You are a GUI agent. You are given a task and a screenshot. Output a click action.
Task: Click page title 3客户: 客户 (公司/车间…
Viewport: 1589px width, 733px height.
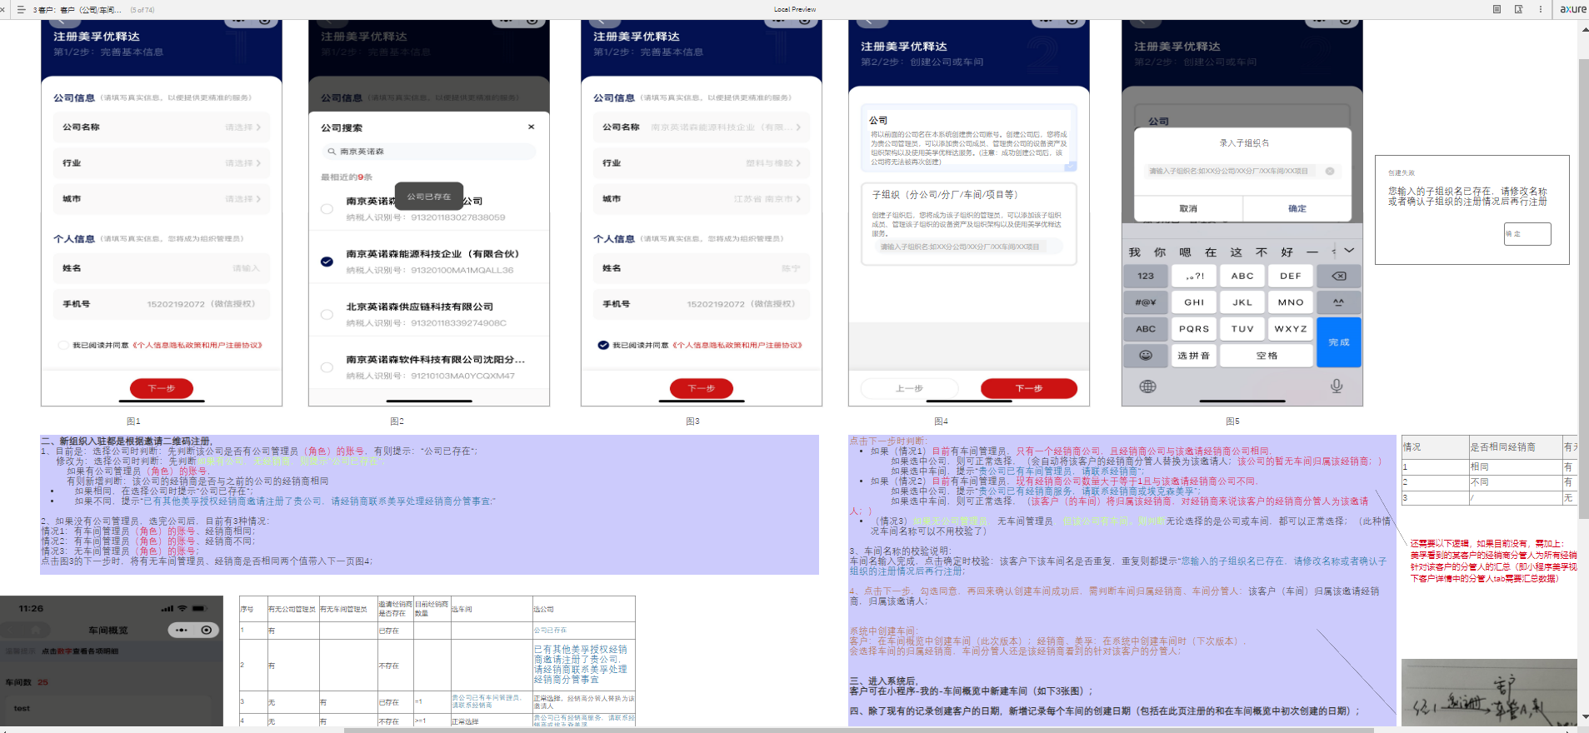tap(76, 10)
